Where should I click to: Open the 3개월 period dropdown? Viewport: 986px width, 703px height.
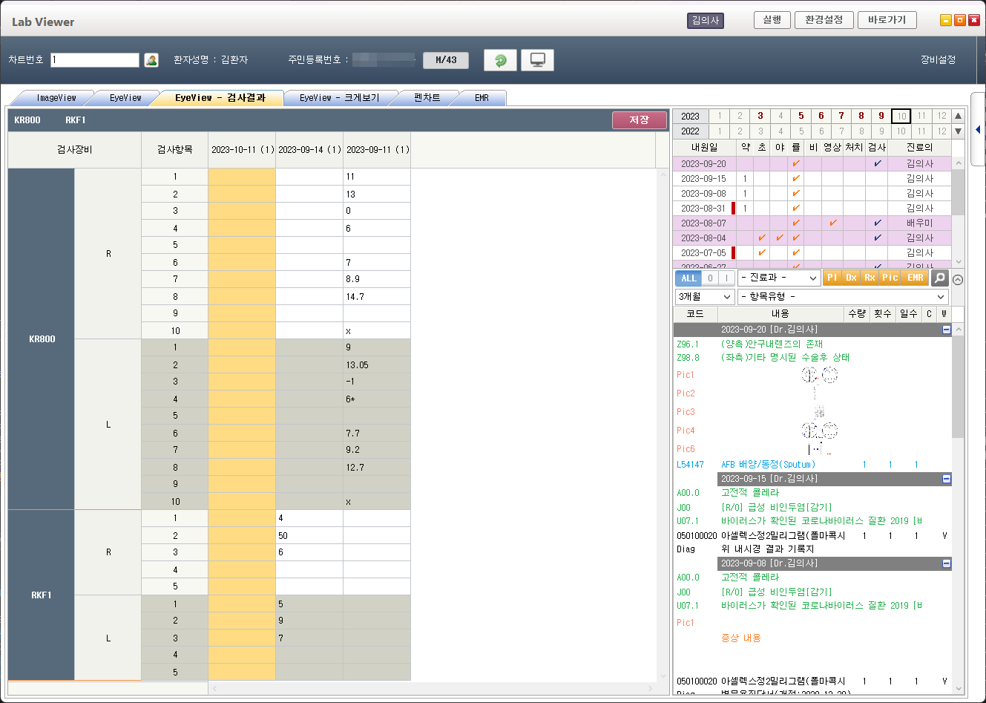[704, 296]
